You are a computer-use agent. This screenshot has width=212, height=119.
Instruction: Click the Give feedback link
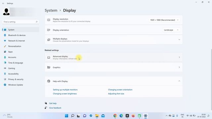(x=55, y=108)
